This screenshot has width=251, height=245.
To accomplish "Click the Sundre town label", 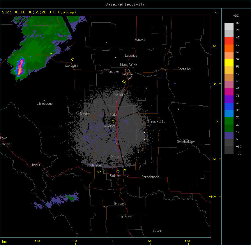I will 85,114.
